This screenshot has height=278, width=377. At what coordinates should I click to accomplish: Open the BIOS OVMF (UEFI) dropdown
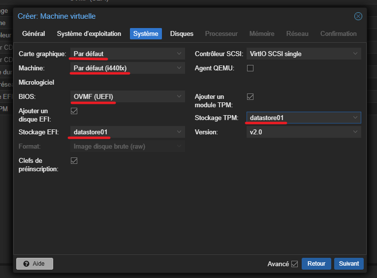click(127, 96)
